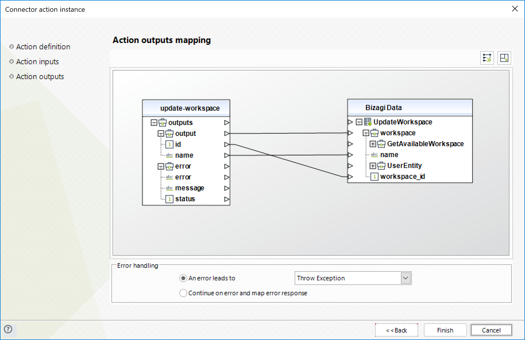Image resolution: width=525 pixels, height=340 pixels.
Task: Click the abc icon beside Bizagi name attribute
Action: 375,155
